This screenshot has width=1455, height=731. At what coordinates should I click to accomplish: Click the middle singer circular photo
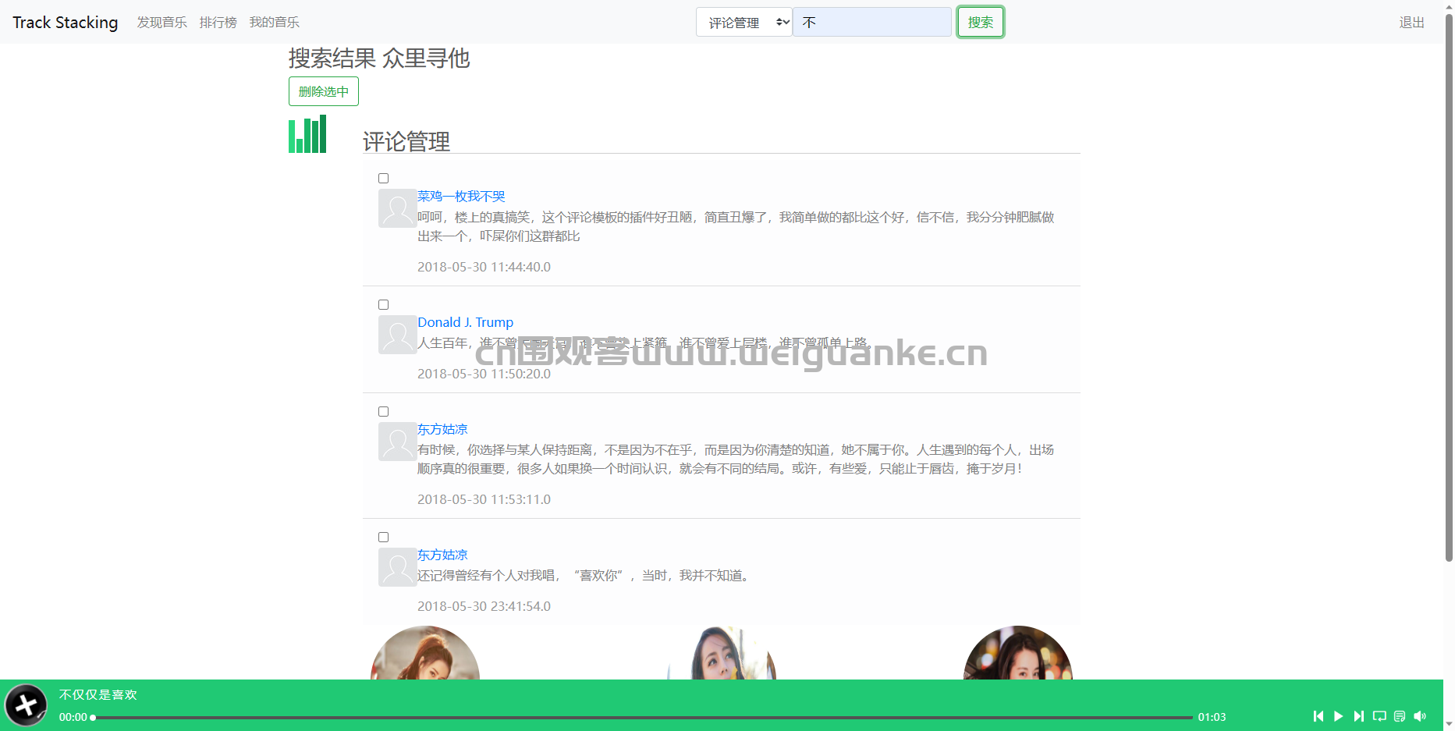click(x=722, y=653)
